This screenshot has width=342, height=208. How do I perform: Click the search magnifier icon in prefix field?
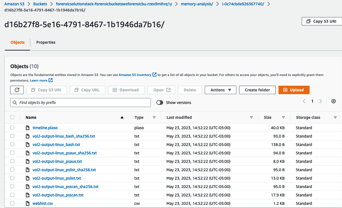(15, 102)
